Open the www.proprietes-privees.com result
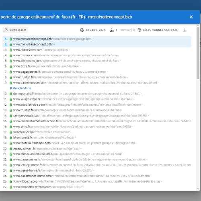Image resolution: width=201 pixels, height=201 pixels. (x=48, y=187)
